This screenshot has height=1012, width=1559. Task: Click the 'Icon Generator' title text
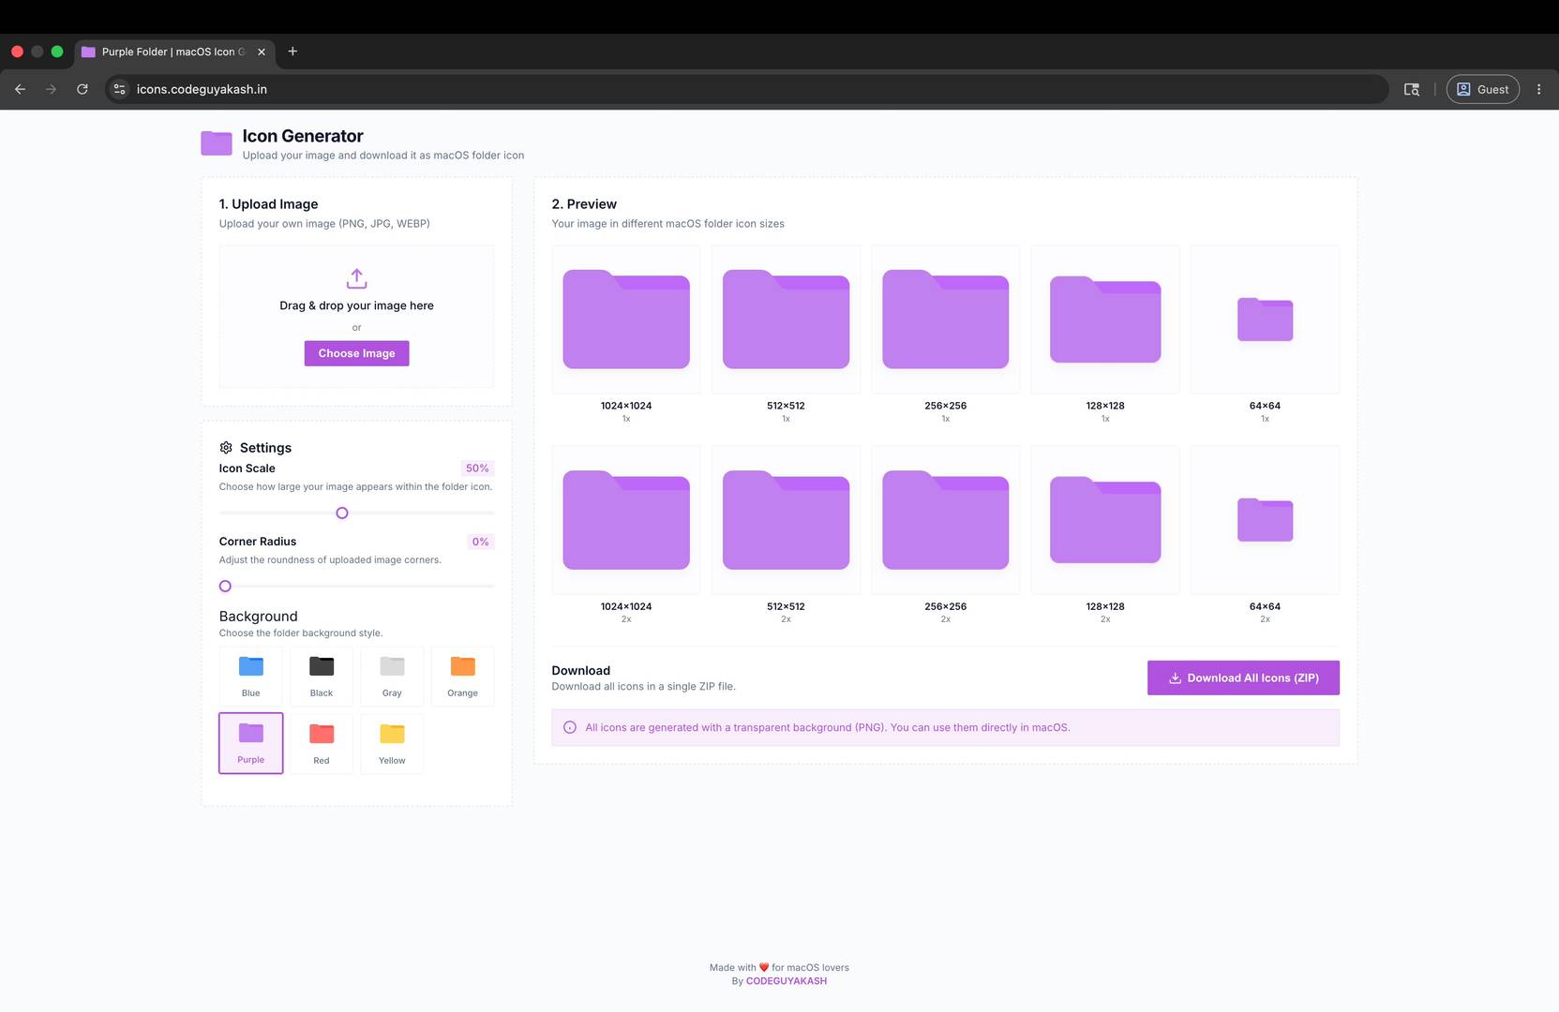(303, 136)
